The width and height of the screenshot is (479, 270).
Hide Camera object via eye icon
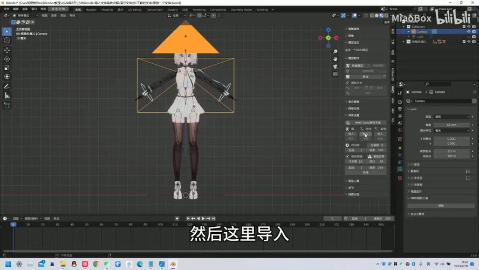(469, 31)
